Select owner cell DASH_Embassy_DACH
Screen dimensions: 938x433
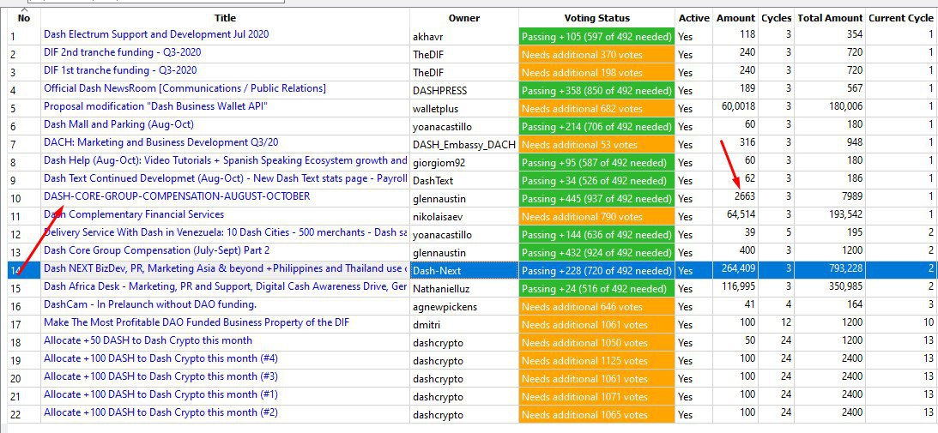(464, 144)
